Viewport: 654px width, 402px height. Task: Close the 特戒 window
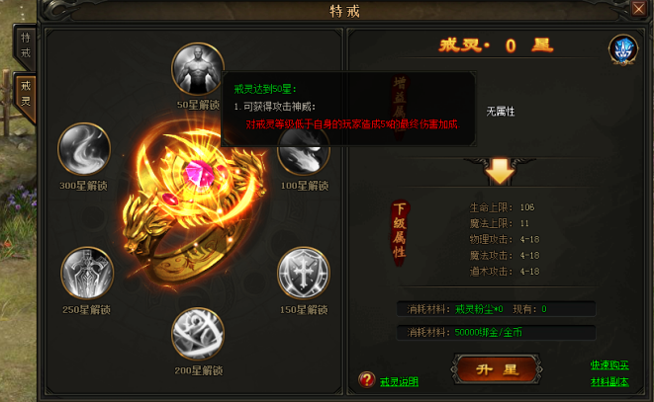tap(638, 8)
